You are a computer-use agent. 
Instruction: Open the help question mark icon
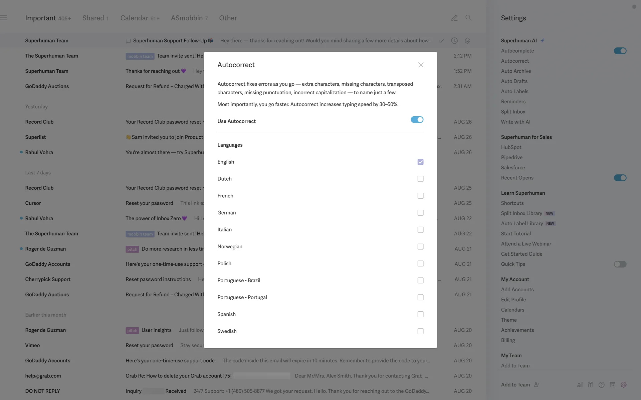(601, 385)
